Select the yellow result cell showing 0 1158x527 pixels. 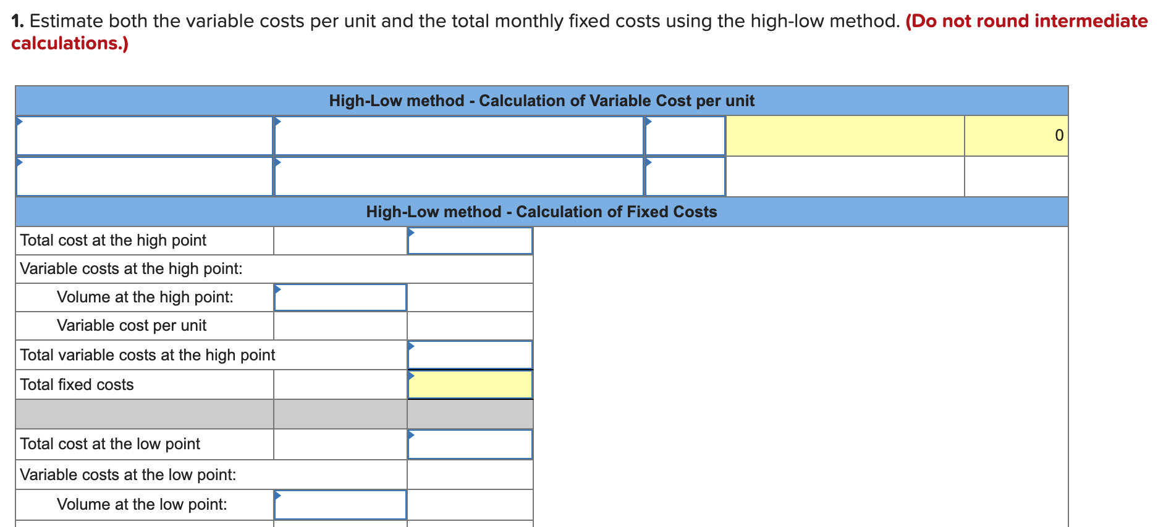click(x=1016, y=136)
